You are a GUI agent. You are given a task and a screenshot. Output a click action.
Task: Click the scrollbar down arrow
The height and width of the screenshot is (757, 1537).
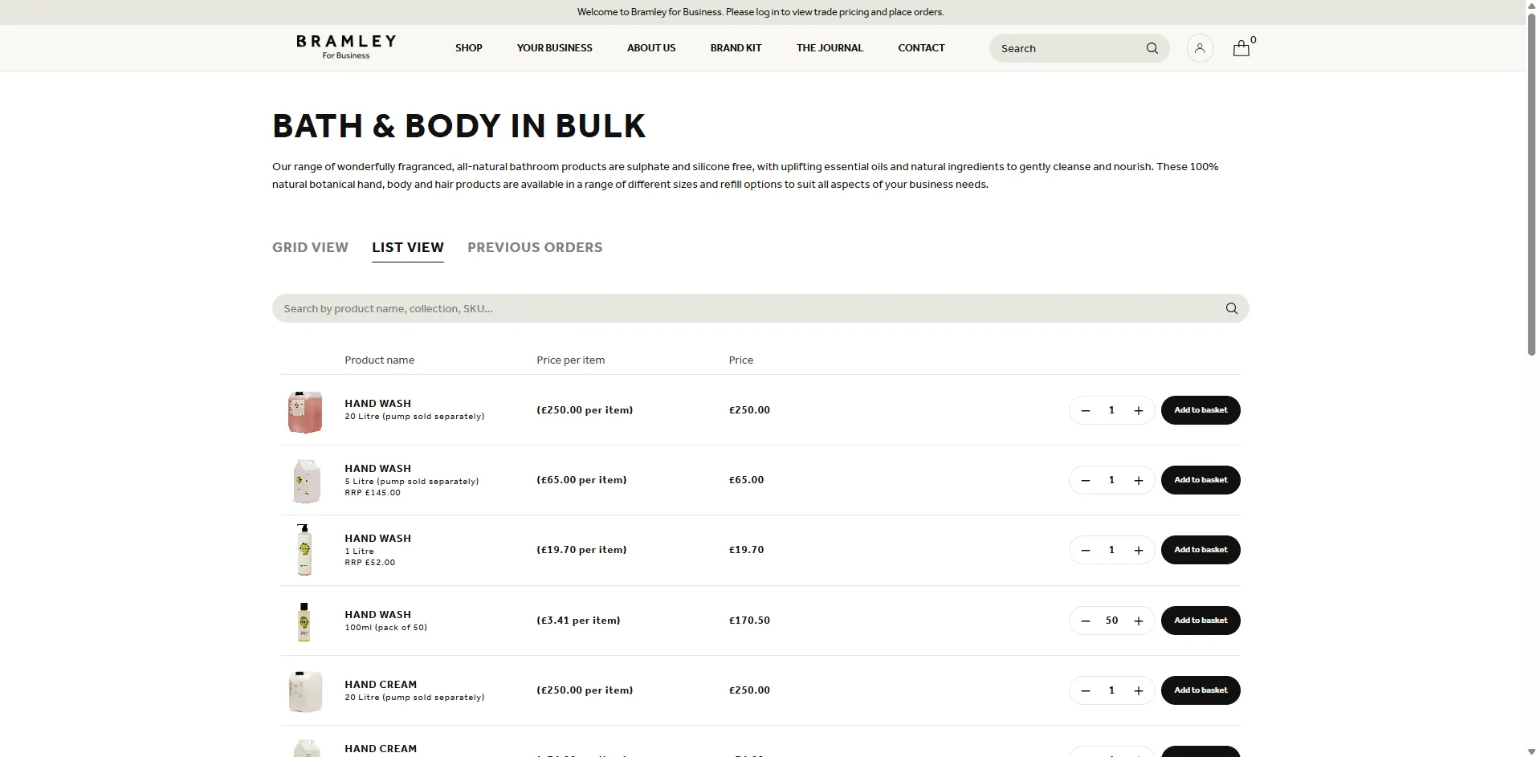1531,751
